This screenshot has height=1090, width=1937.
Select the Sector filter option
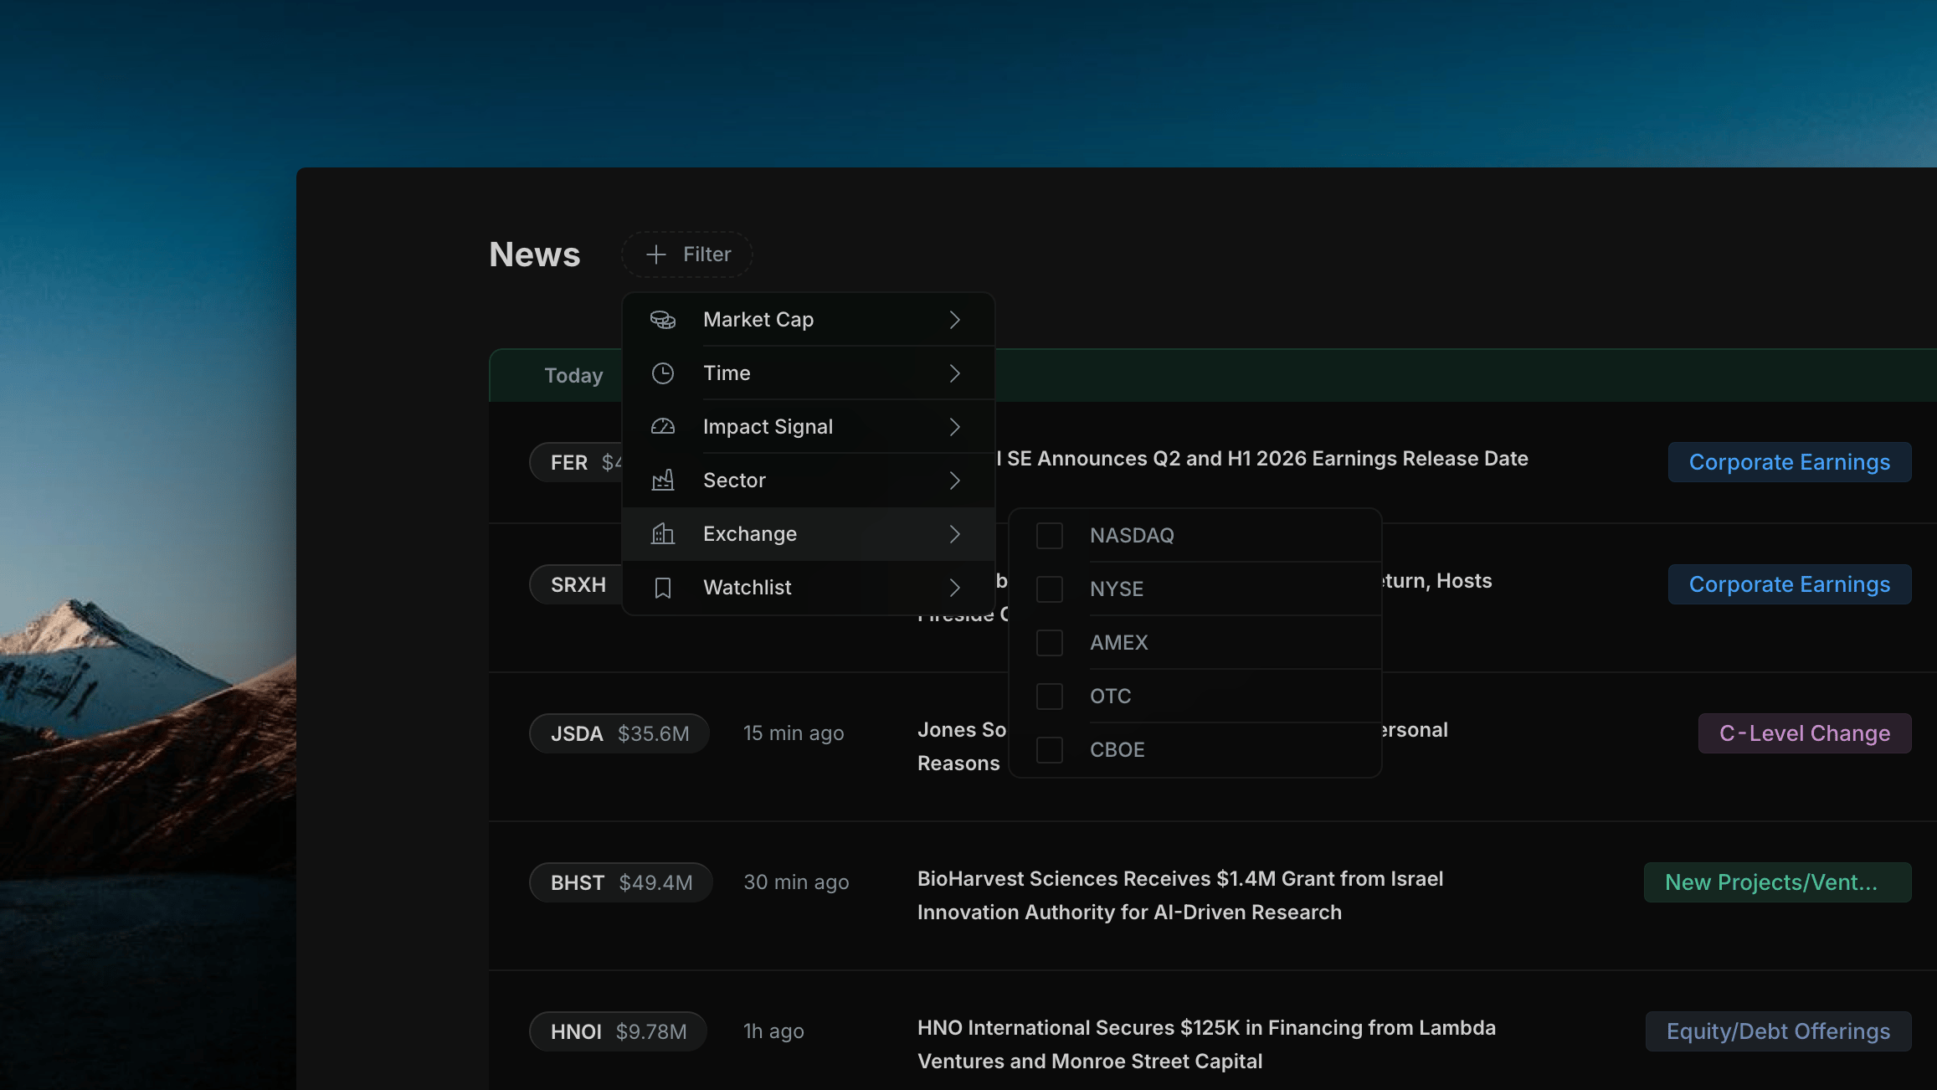809,481
